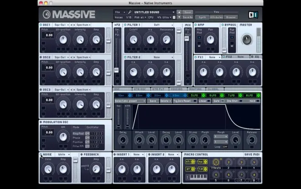Click the envelope preset Save button

[x=153, y=101]
